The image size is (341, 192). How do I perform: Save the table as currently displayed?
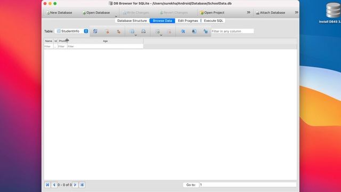pyautogui.click(x=132, y=31)
